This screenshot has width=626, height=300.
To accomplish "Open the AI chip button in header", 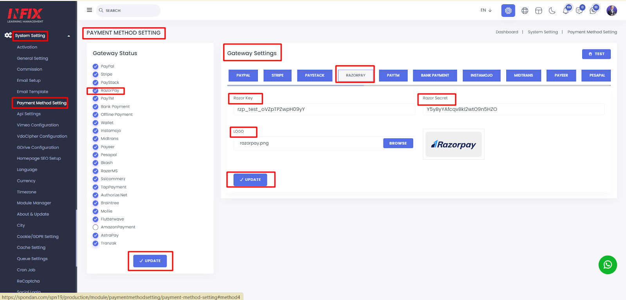I will (508, 11).
